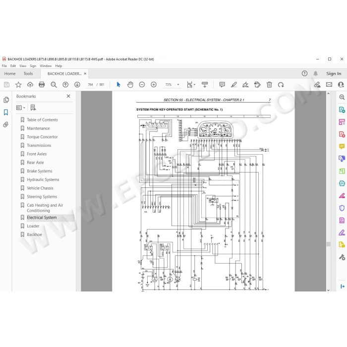Click the stamp tool icon

257,85
